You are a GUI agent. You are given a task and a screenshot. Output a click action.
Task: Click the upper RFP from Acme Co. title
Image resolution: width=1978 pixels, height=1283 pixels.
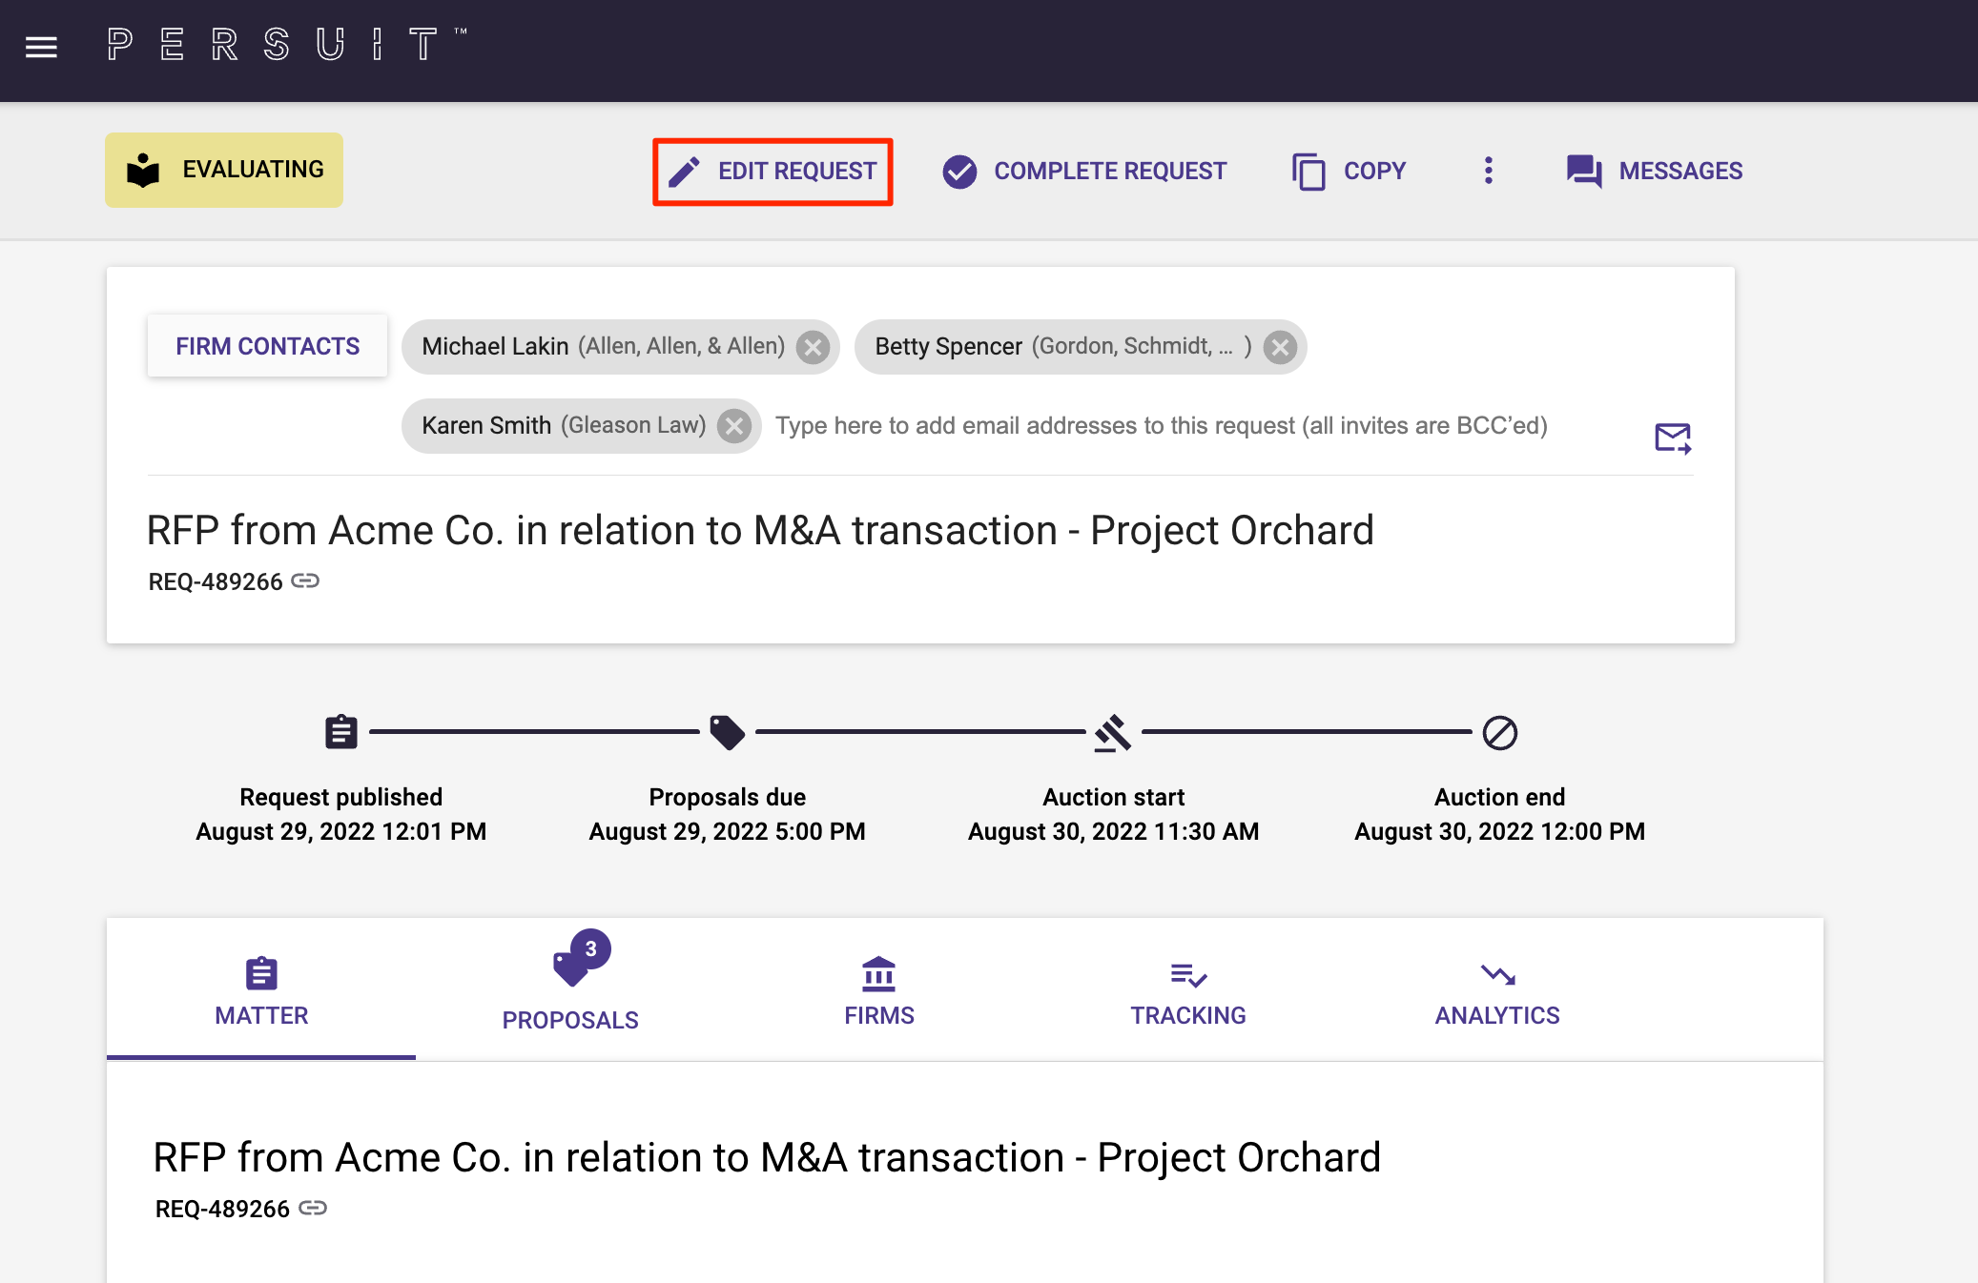(x=760, y=530)
